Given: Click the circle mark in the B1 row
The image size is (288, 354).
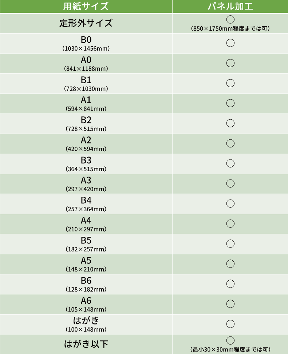Looking at the screenshot, I should [x=230, y=83].
